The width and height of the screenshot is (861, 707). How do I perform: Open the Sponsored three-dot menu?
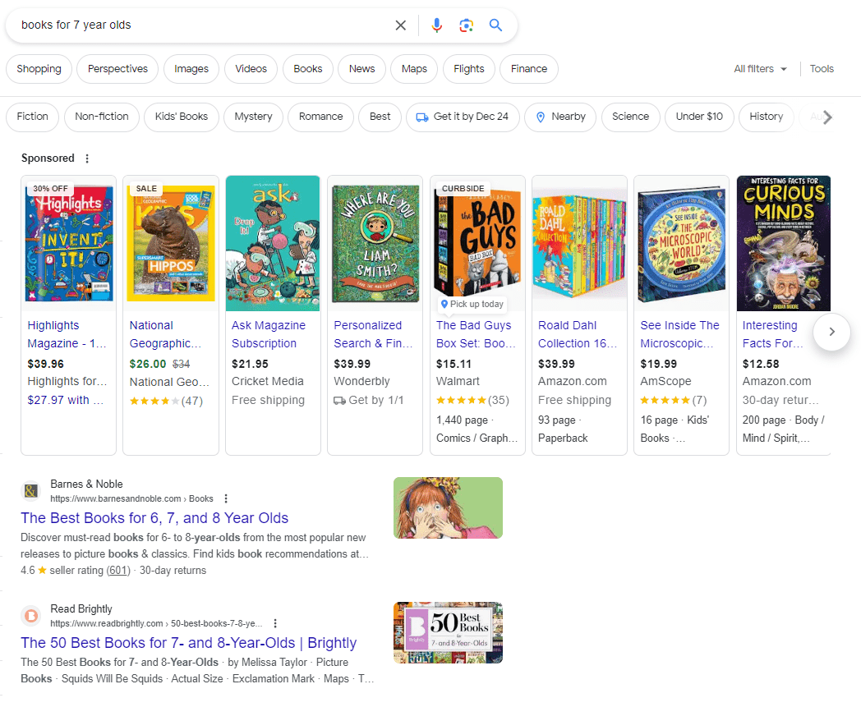[x=87, y=158]
